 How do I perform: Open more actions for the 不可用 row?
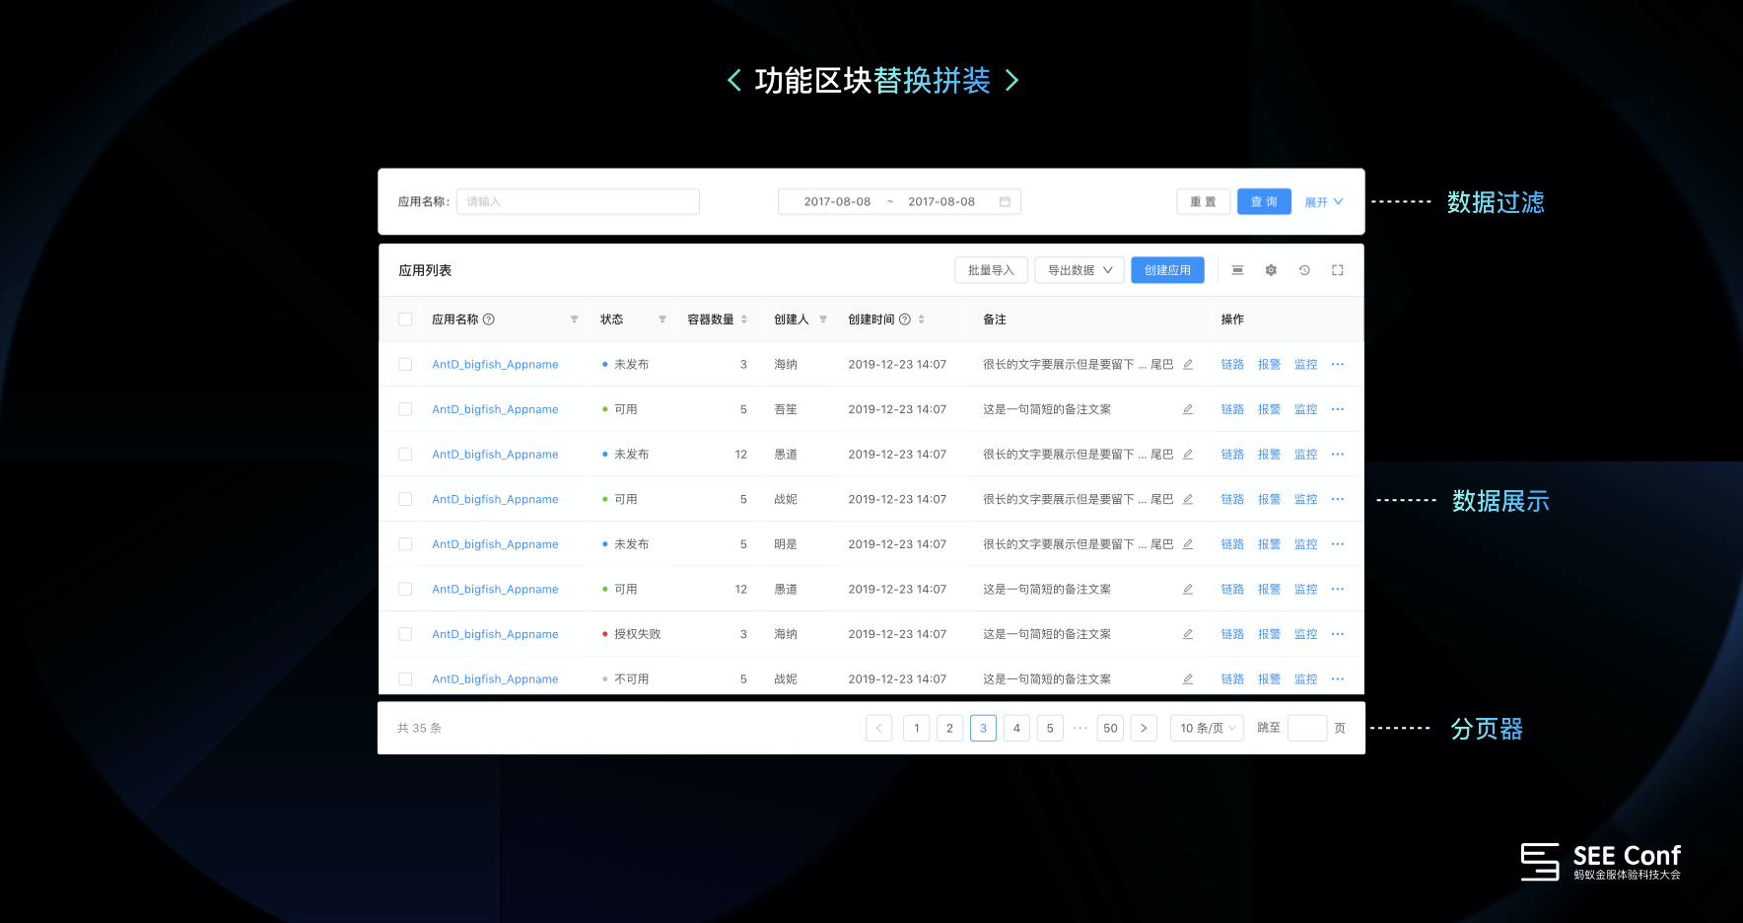pyautogui.click(x=1338, y=679)
